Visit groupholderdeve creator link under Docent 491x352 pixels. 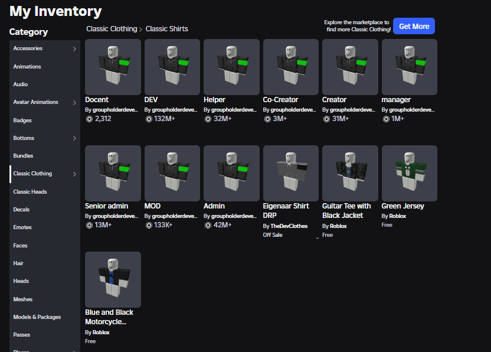(x=115, y=110)
